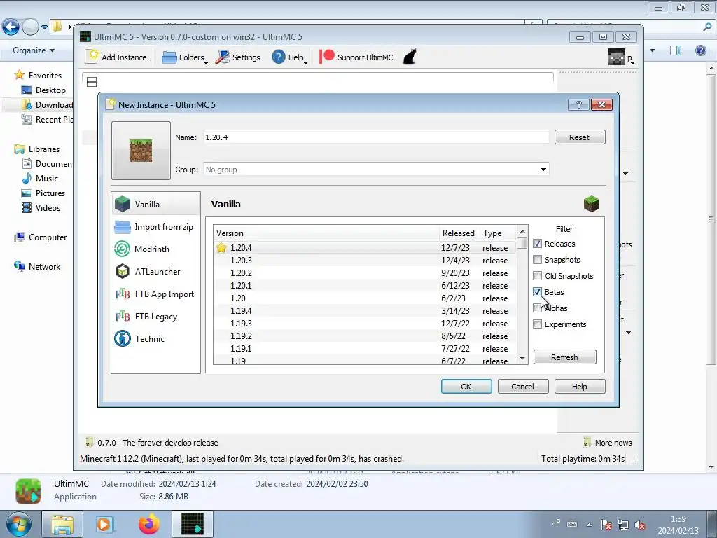Viewport: 717px width, 538px height.
Task: Select version 1.20.2 row
Action: pos(365,273)
